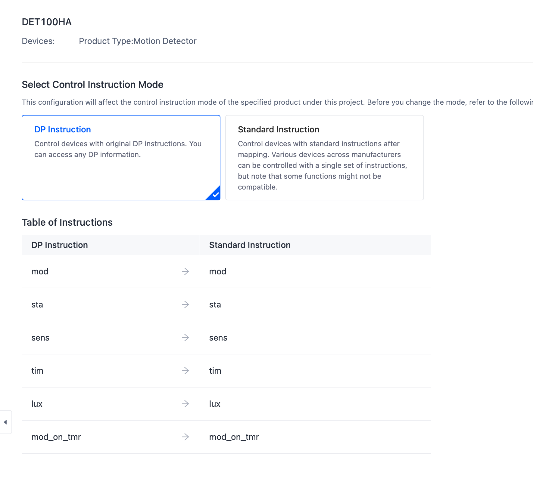The width and height of the screenshot is (533, 491).
Task: Click the arrow icon in mod row
Action: pos(185,271)
